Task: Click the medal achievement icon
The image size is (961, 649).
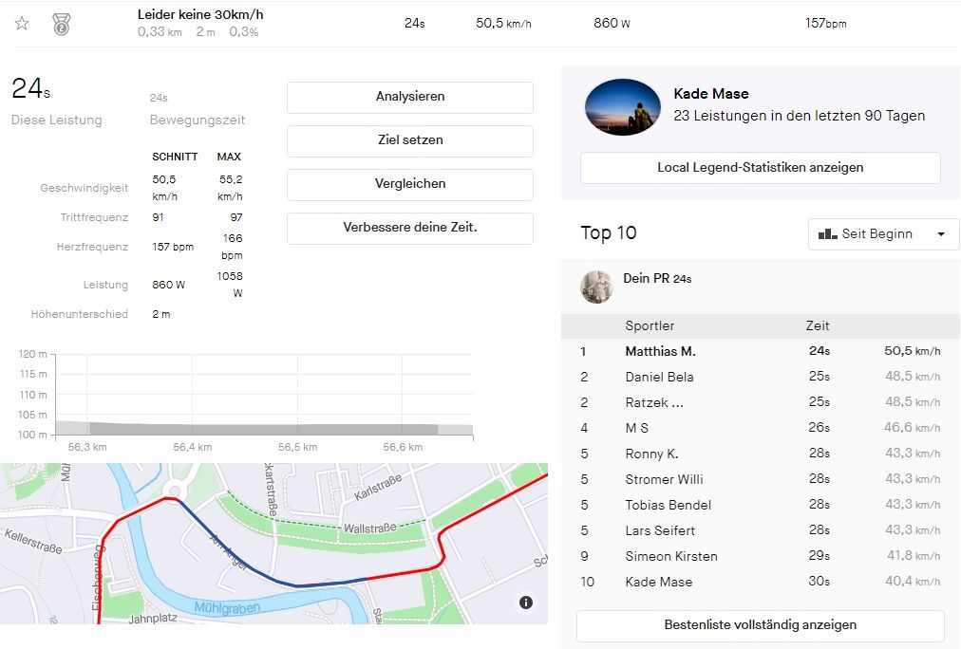Action: [x=61, y=24]
